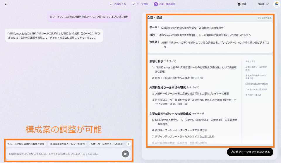The image size is (281, 163).
Task: Select chip 各章・ページのタイトルを成果中
Action: point(107,144)
